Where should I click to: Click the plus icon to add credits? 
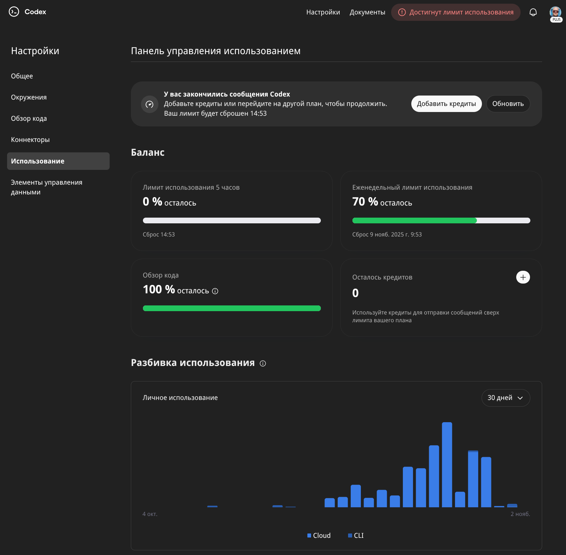point(523,277)
